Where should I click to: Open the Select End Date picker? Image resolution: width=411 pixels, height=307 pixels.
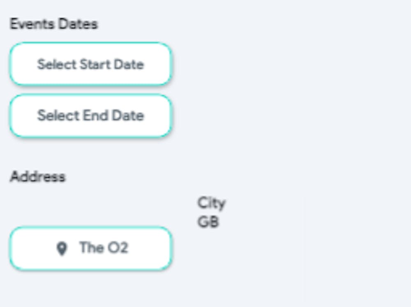coord(90,116)
